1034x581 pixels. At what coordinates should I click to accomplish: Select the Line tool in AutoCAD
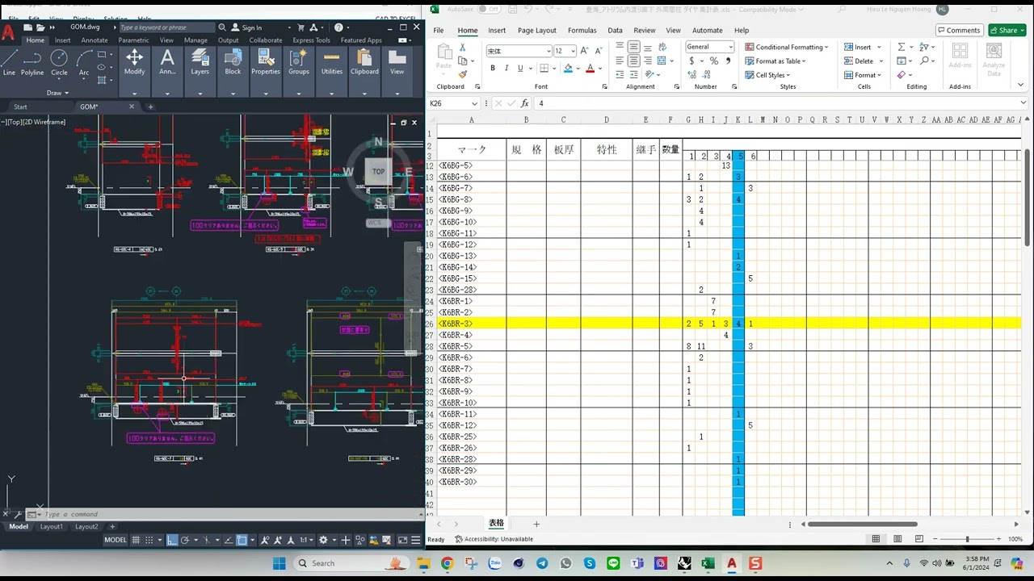point(9,61)
